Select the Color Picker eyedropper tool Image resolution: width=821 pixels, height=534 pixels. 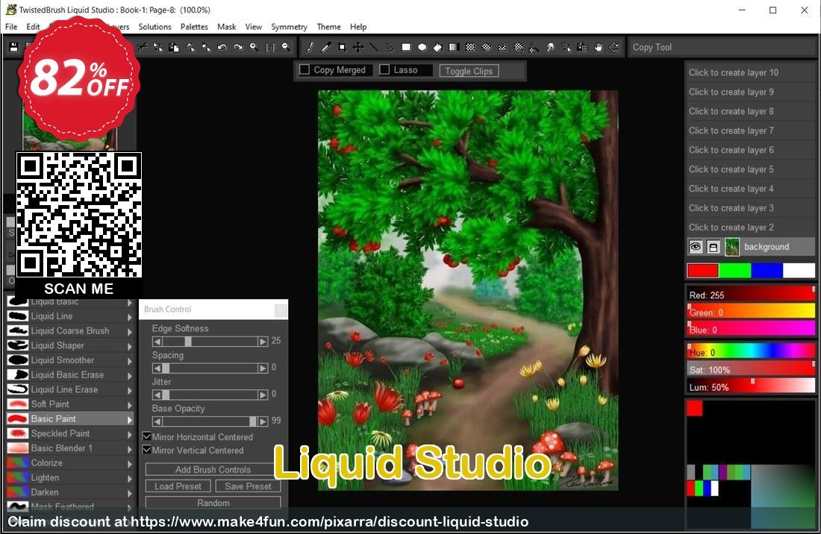325,47
